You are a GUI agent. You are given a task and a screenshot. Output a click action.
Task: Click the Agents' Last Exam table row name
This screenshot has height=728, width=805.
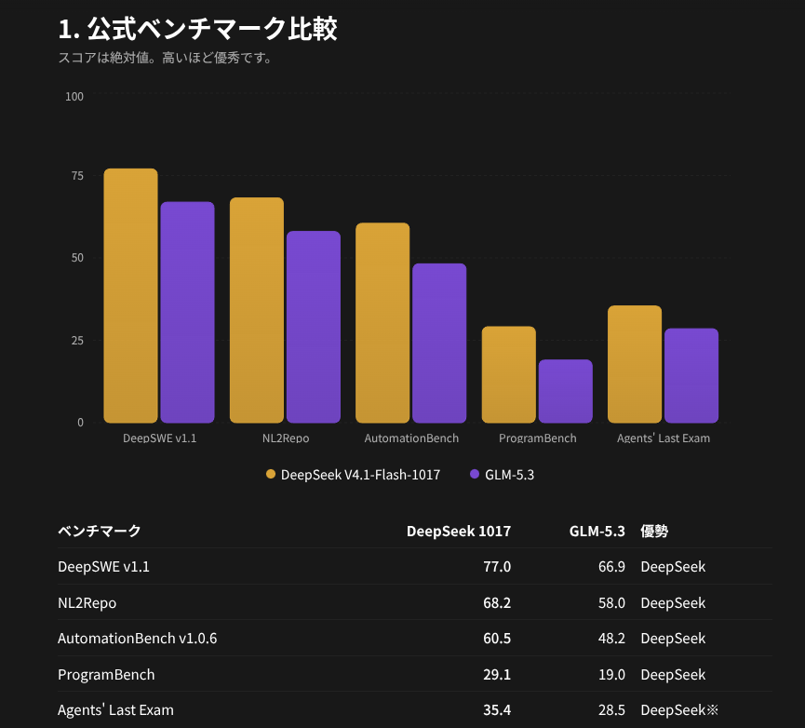[x=115, y=709]
